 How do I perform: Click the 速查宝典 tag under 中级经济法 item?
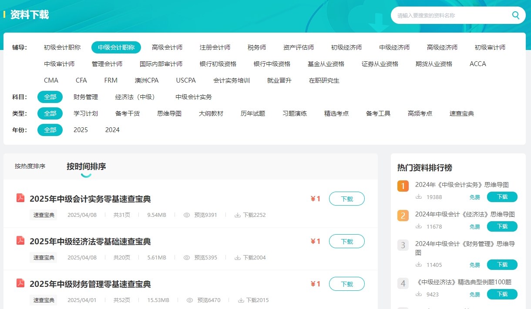coord(44,258)
